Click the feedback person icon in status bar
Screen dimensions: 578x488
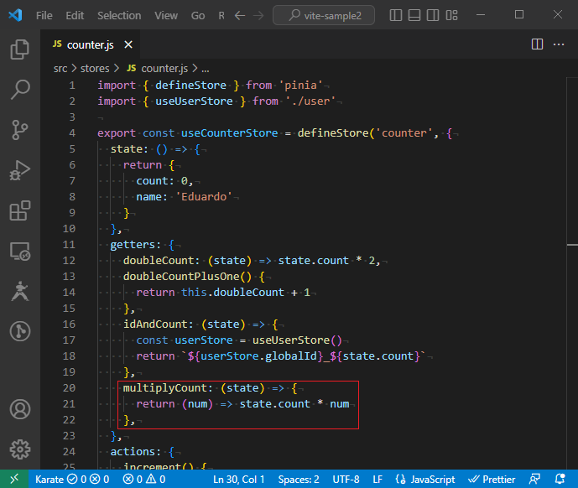534,479
